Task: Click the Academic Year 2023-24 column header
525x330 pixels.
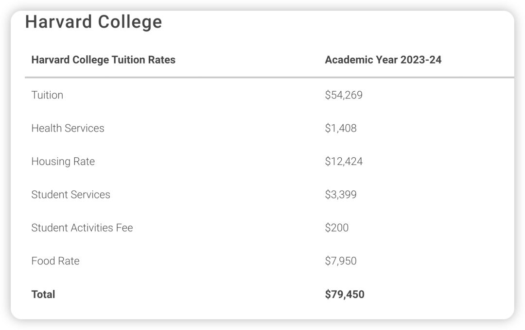Action: (383, 60)
